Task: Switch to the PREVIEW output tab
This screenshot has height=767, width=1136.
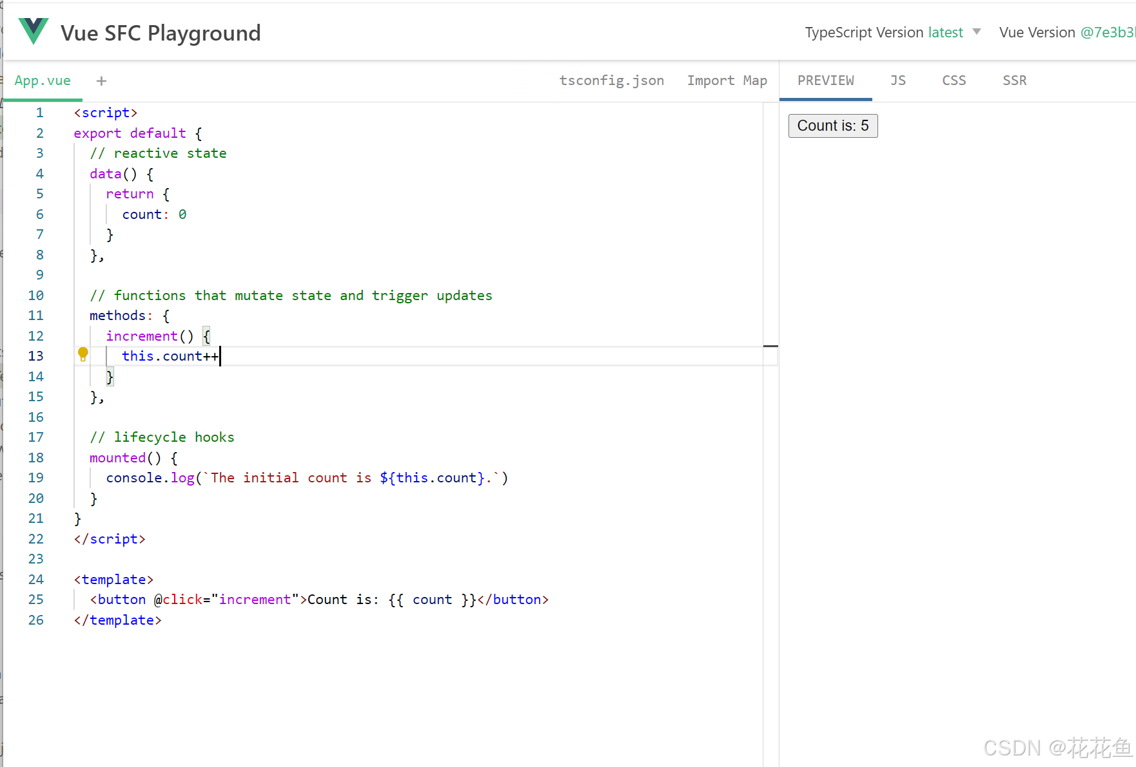Action: pyautogui.click(x=825, y=80)
